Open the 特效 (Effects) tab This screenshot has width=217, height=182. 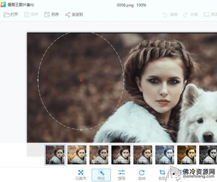pyautogui.click(x=101, y=175)
